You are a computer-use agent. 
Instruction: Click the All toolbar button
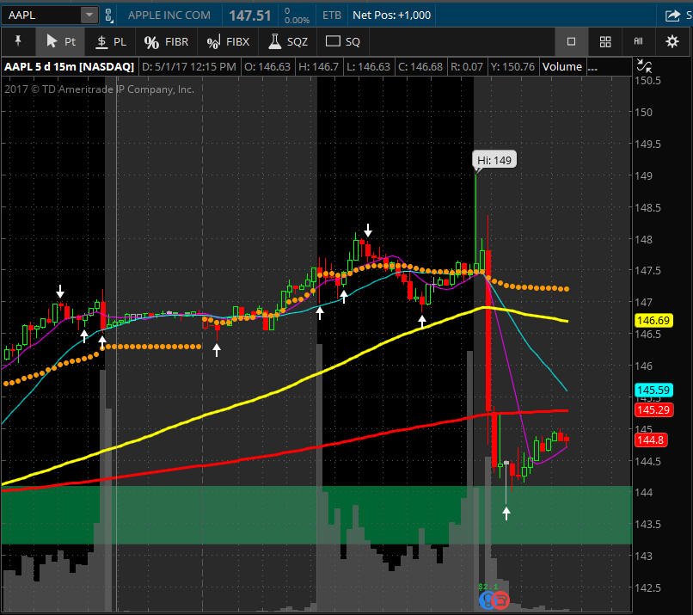(x=638, y=41)
